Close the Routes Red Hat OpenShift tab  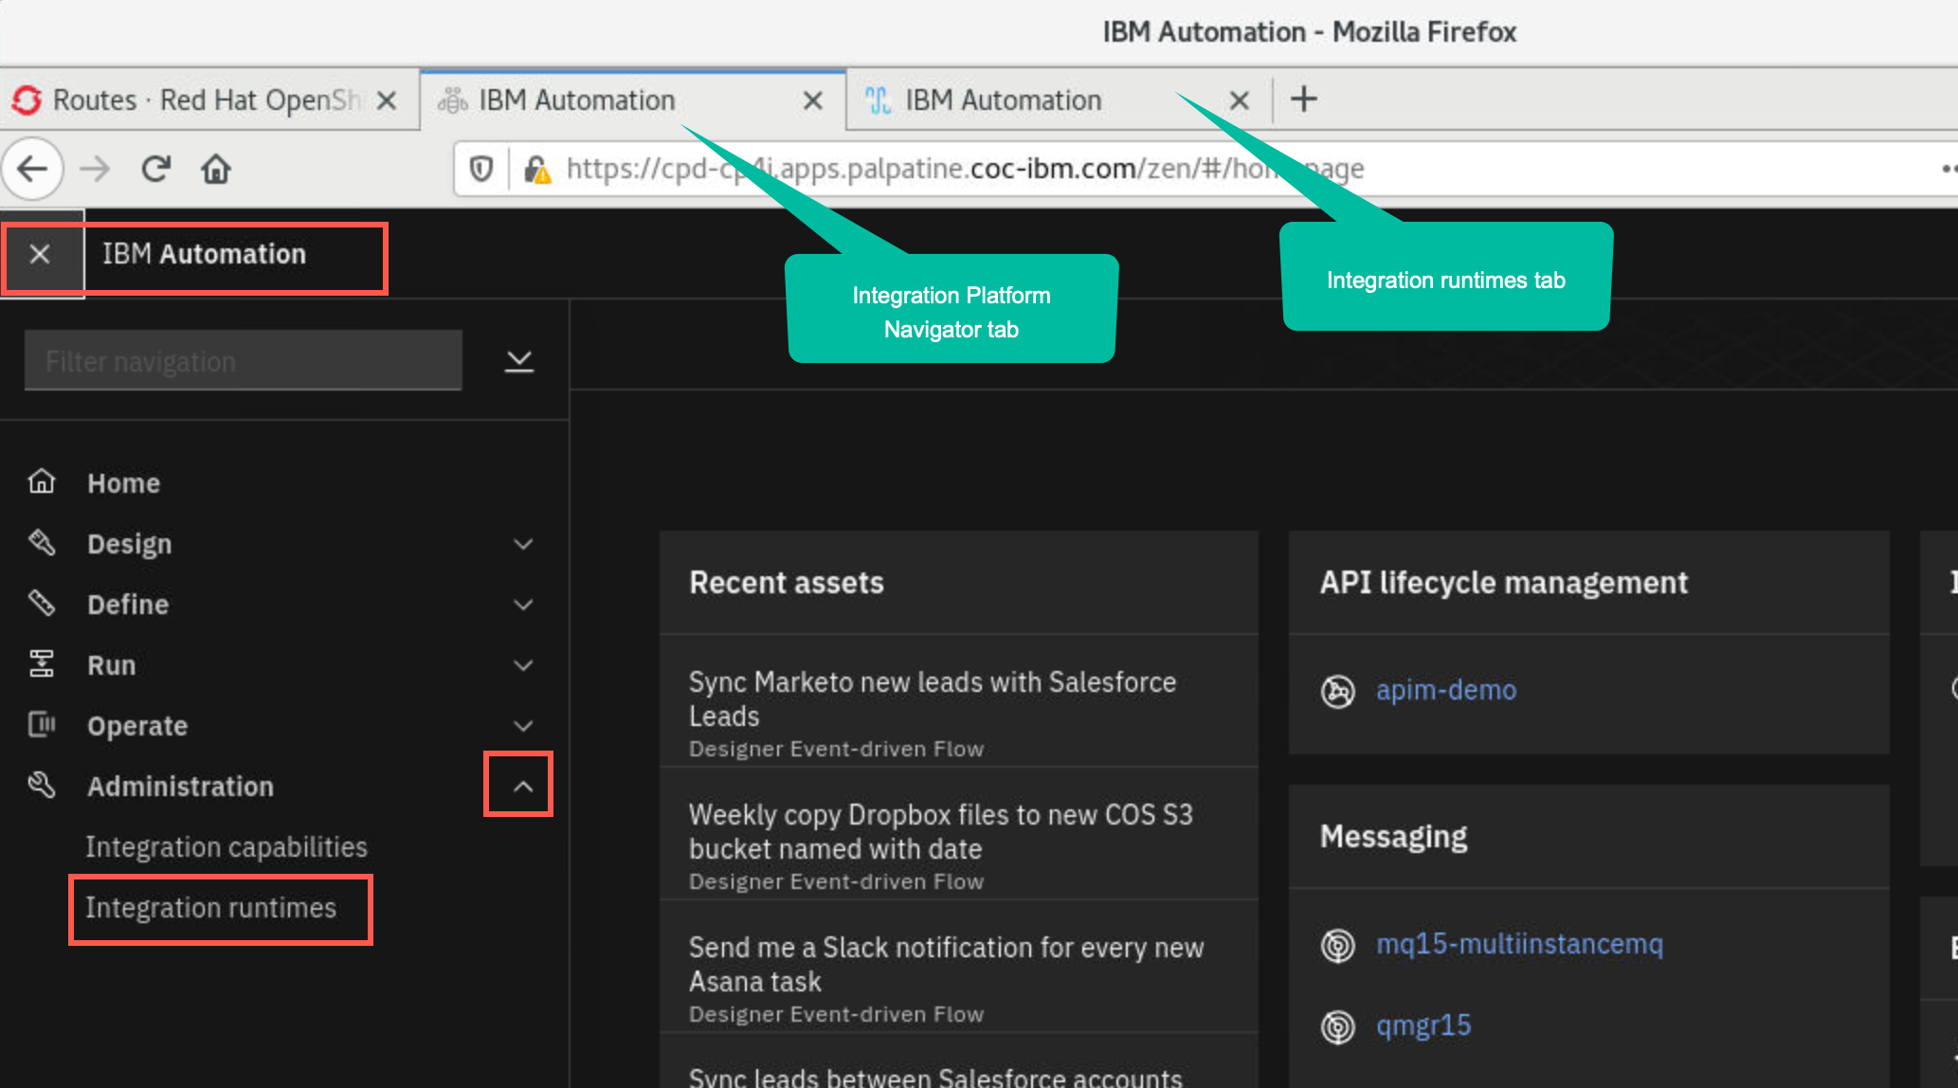click(x=386, y=100)
